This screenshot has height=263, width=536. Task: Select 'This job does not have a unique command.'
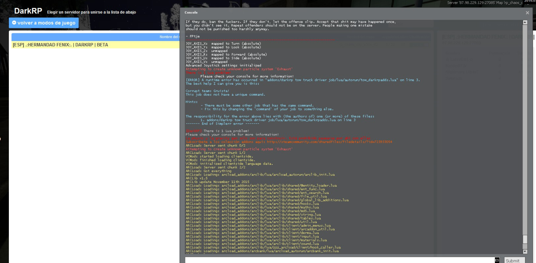tap(225, 95)
